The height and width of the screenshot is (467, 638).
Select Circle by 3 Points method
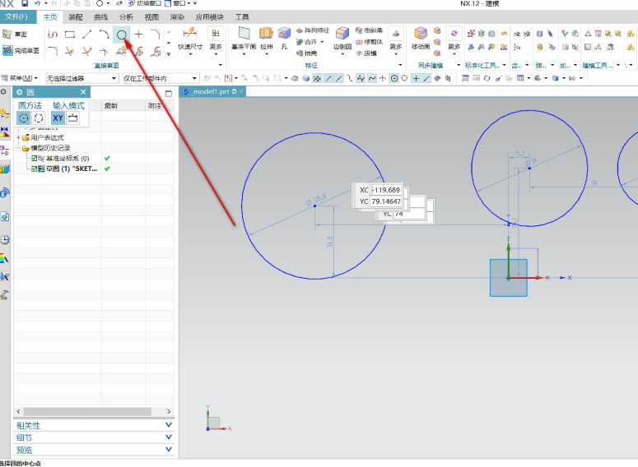[39, 118]
